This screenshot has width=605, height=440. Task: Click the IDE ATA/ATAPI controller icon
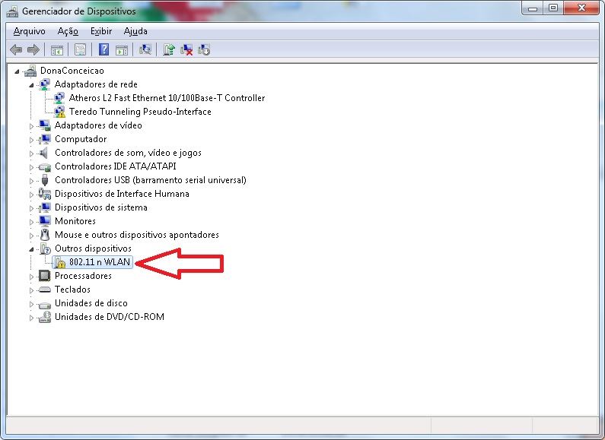(x=45, y=167)
